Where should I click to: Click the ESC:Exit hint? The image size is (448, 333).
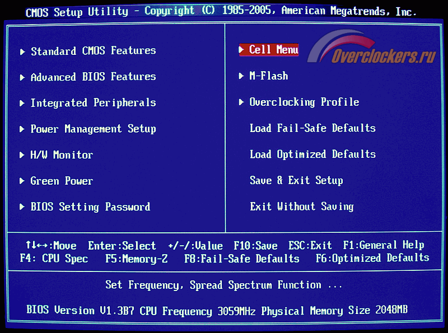(310, 245)
